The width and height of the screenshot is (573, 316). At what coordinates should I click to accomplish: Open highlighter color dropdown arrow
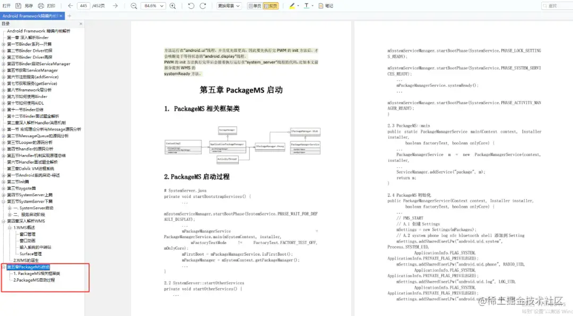tap(298, 6)
